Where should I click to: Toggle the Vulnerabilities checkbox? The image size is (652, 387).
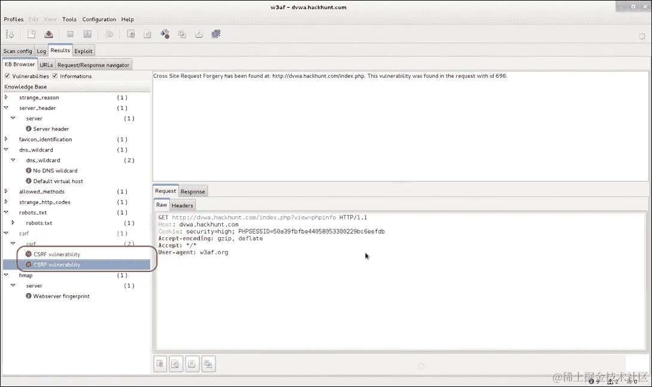click(x=7, y=75)
